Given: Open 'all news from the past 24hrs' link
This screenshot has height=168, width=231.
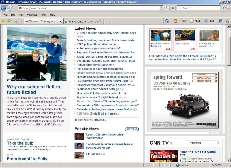Looking at the screenshot, I should [90, 120].
